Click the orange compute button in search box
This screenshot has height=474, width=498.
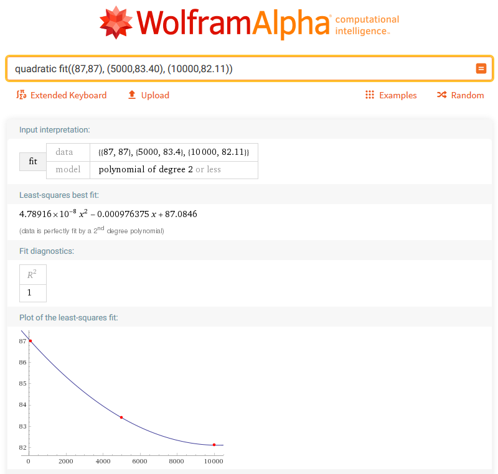[481, 68]
